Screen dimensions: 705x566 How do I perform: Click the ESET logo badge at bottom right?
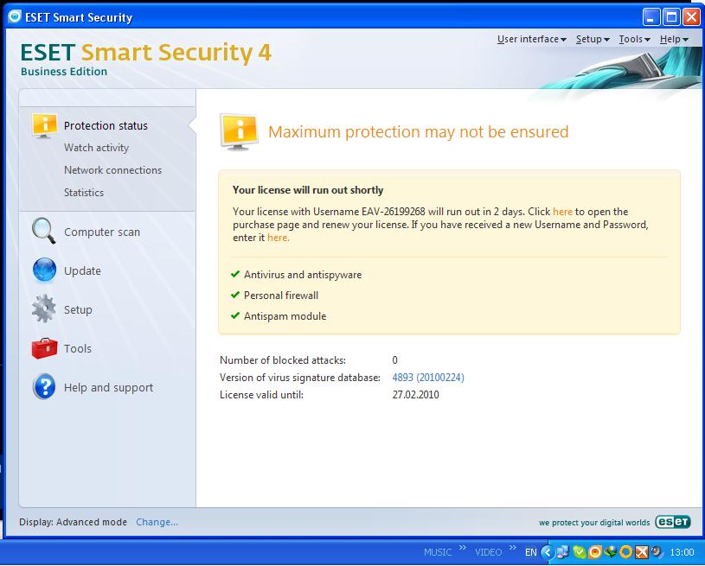673,522
